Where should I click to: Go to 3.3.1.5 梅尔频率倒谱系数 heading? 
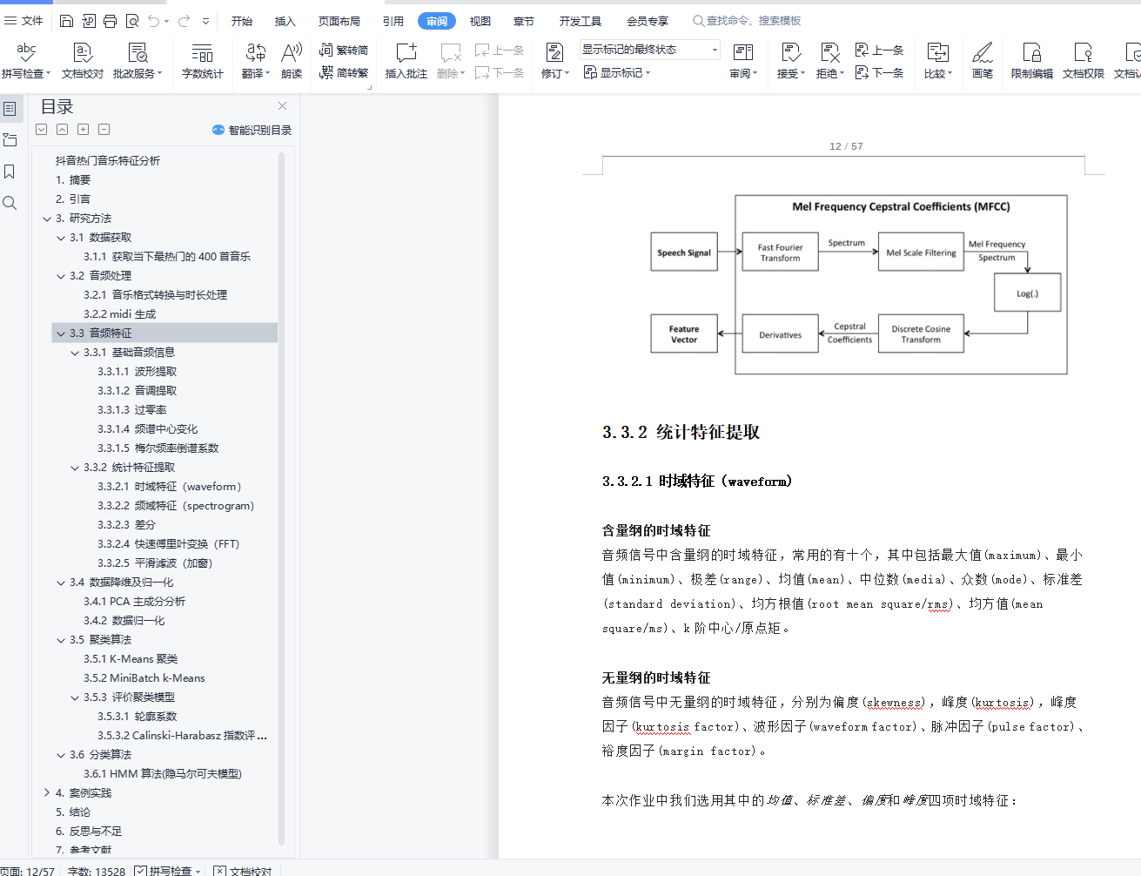pos(158,448)
